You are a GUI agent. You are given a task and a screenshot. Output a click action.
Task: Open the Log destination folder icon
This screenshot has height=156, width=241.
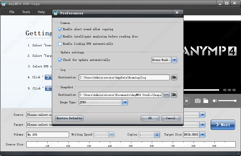click(x=174, y=77)
